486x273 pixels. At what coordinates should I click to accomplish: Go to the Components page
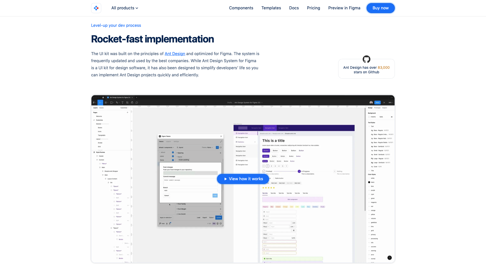[241, 8]
